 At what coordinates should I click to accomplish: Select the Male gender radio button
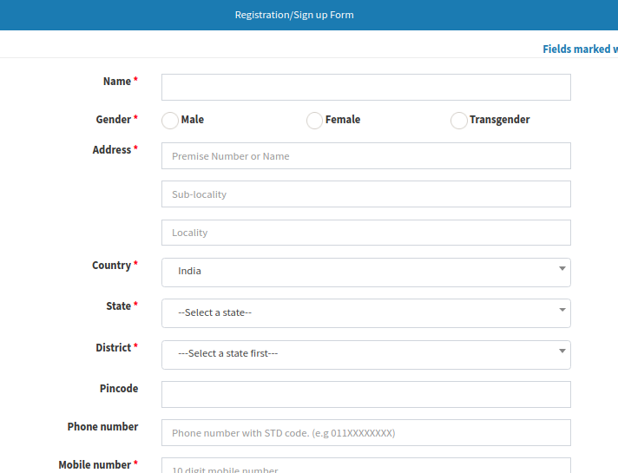tap(171, 121)
